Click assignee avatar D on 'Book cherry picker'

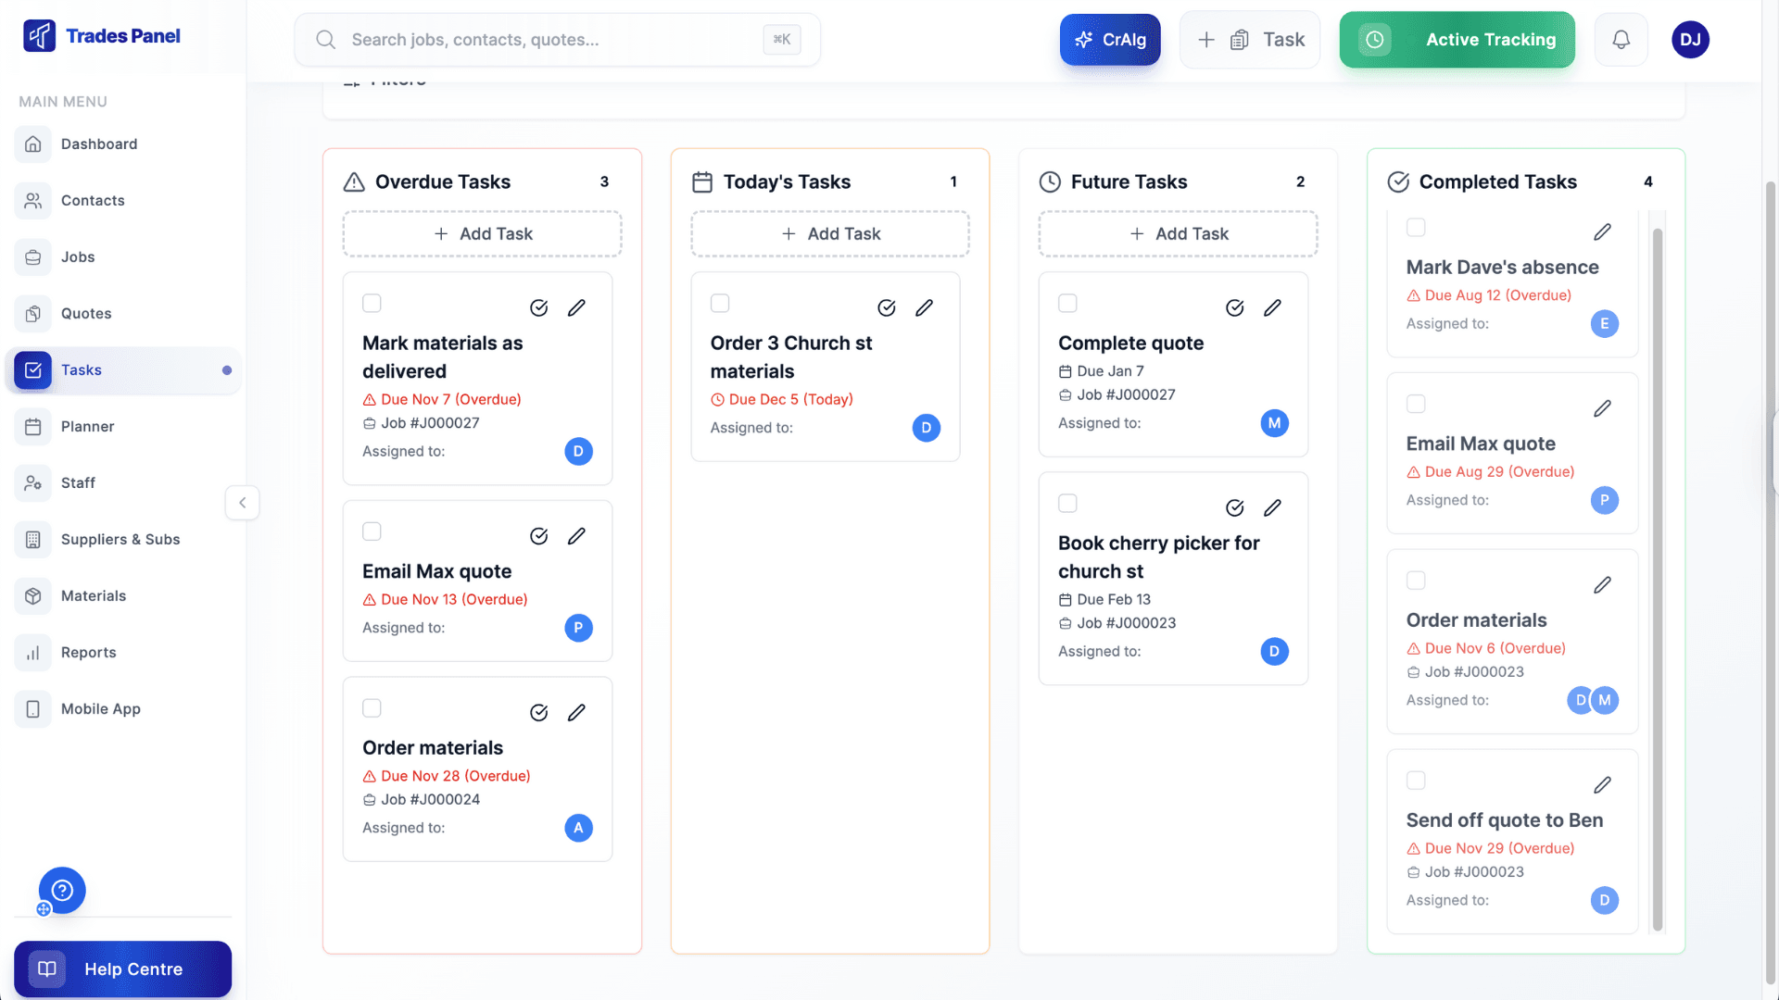pos(1274,651)
